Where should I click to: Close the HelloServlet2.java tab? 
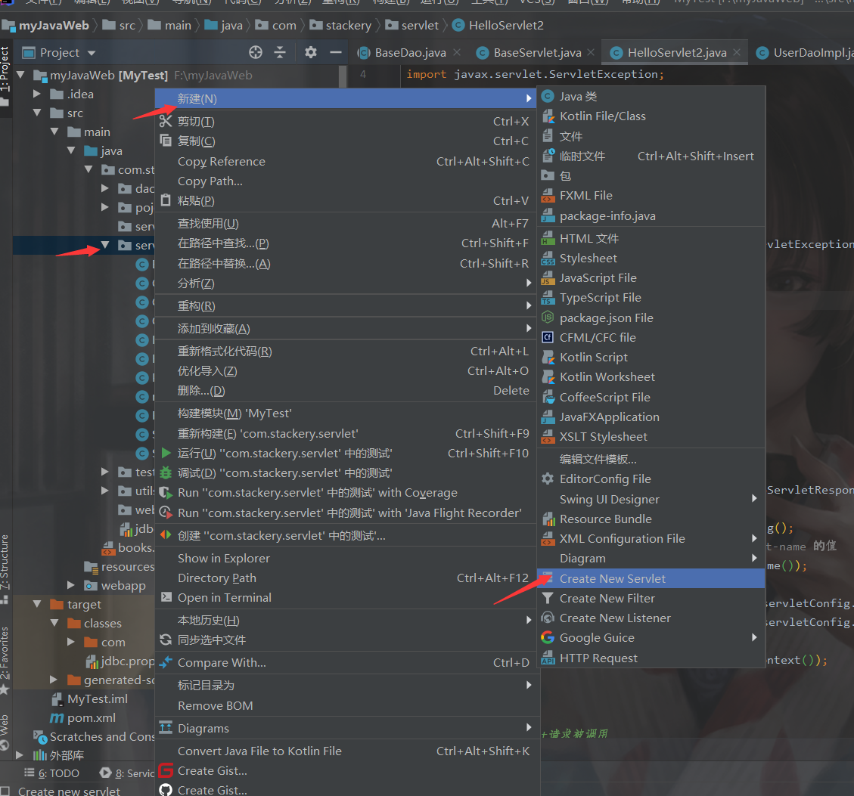(x=736, y=52)
